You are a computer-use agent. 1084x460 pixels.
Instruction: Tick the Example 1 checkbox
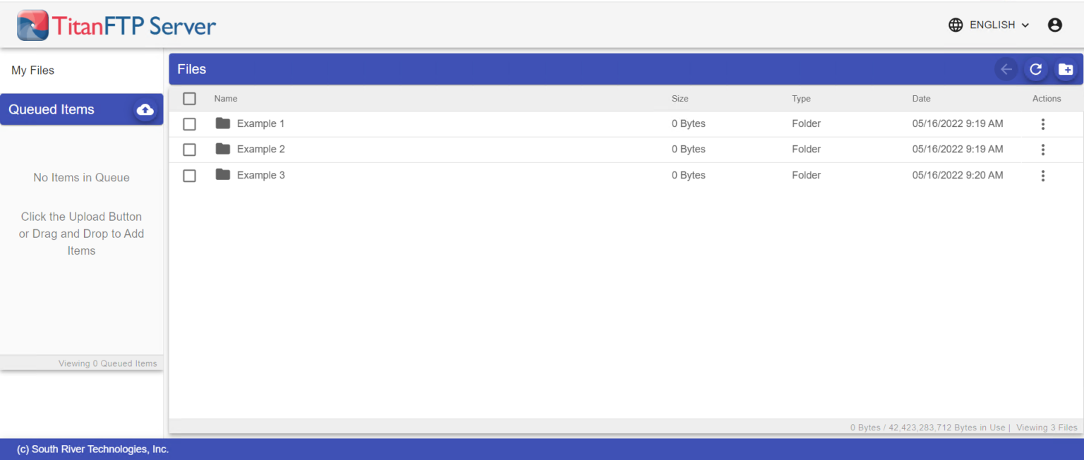point(189,124)
